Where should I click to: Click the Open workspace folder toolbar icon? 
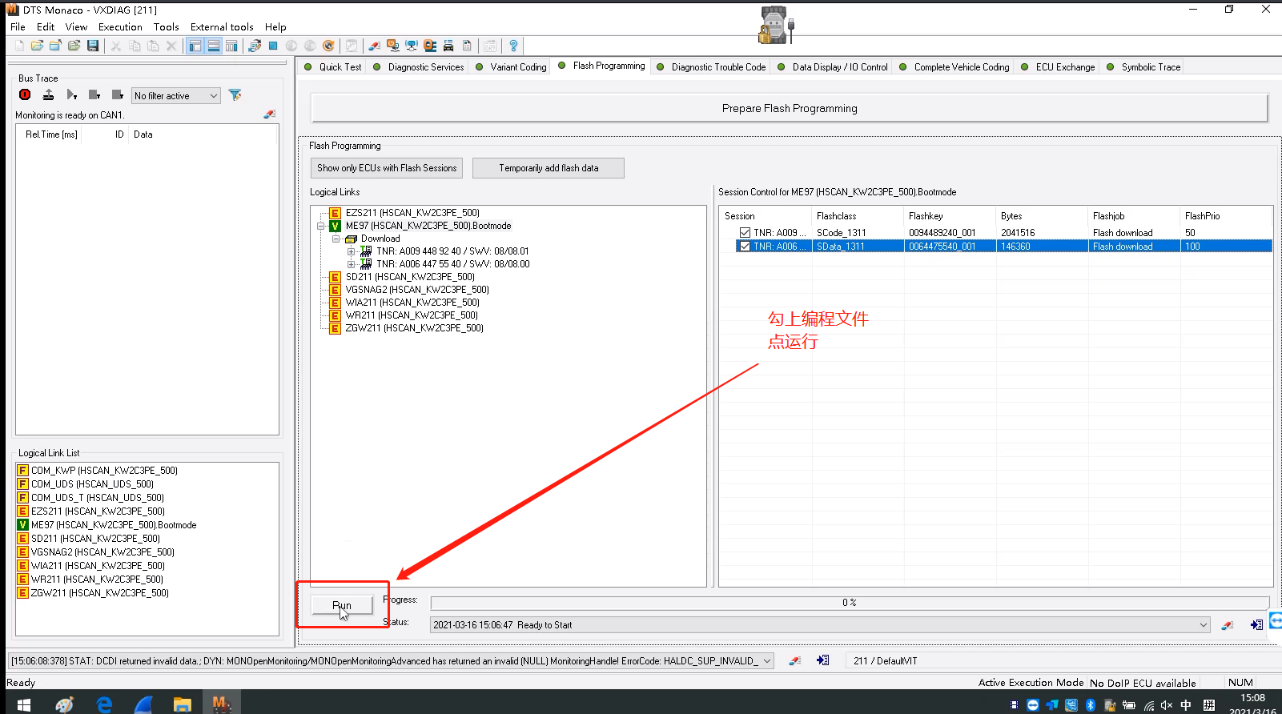tap(37, 46)
